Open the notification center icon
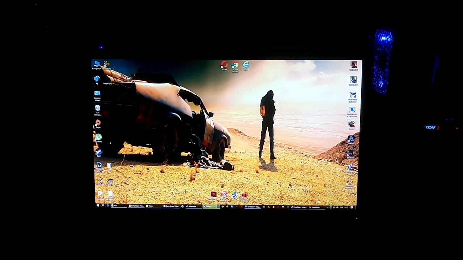Image resolution: width=463 pixels, height=260 pixels. [x=352, y=207]
